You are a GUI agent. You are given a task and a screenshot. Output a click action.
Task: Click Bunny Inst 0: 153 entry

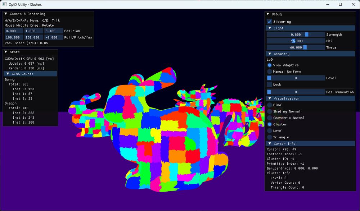coord(23,89)
